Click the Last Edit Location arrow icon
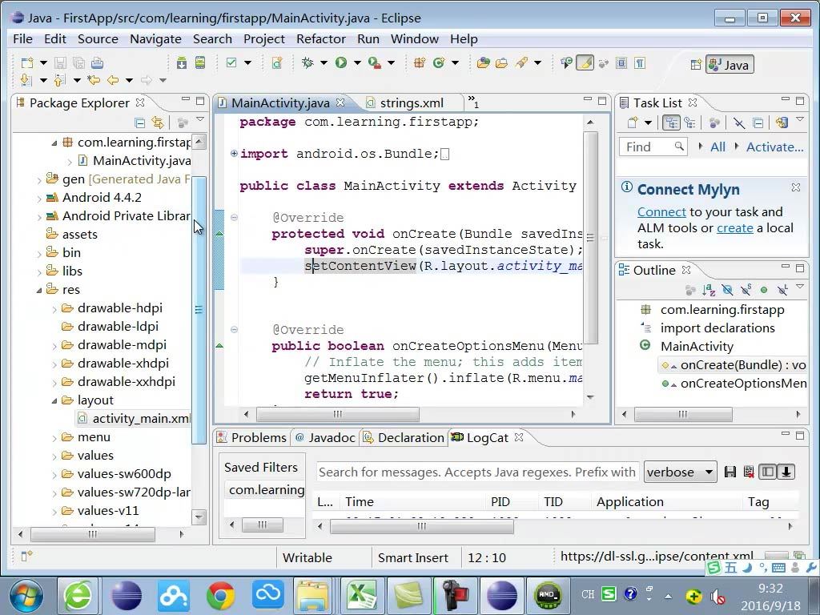Viewport: 820px width, 615px height. click(94, 80)
